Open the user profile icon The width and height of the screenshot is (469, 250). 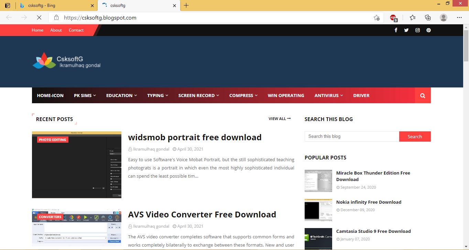pyautogui.click(x=444, y=17)
